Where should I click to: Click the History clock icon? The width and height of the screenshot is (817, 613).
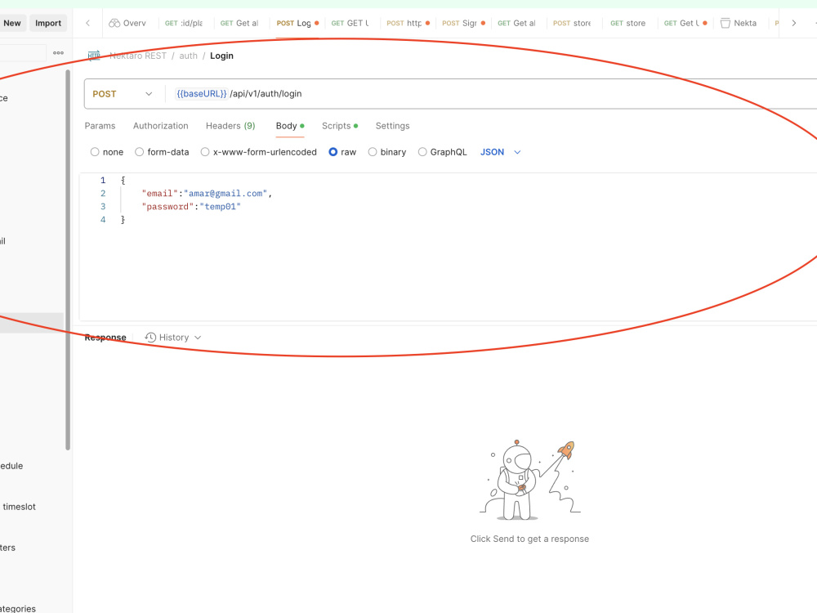coord(150,338)
